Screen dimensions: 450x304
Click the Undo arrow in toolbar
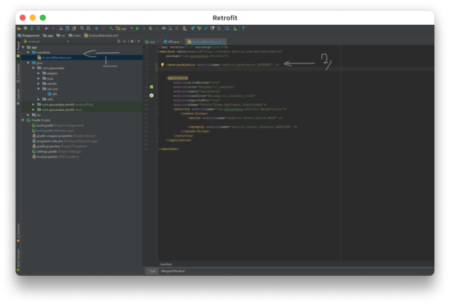click(x=46, y=28)
